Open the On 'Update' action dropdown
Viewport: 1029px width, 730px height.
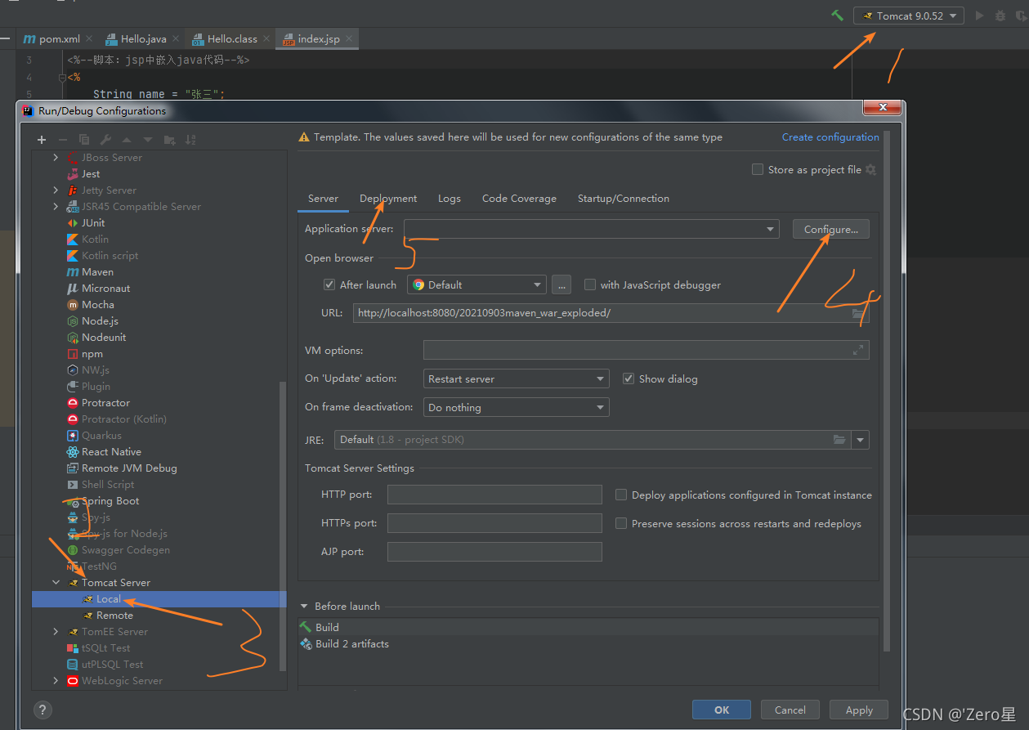[516, 378]
